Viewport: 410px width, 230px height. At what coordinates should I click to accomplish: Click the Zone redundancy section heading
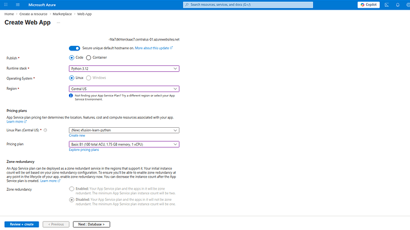click(20, 162)
